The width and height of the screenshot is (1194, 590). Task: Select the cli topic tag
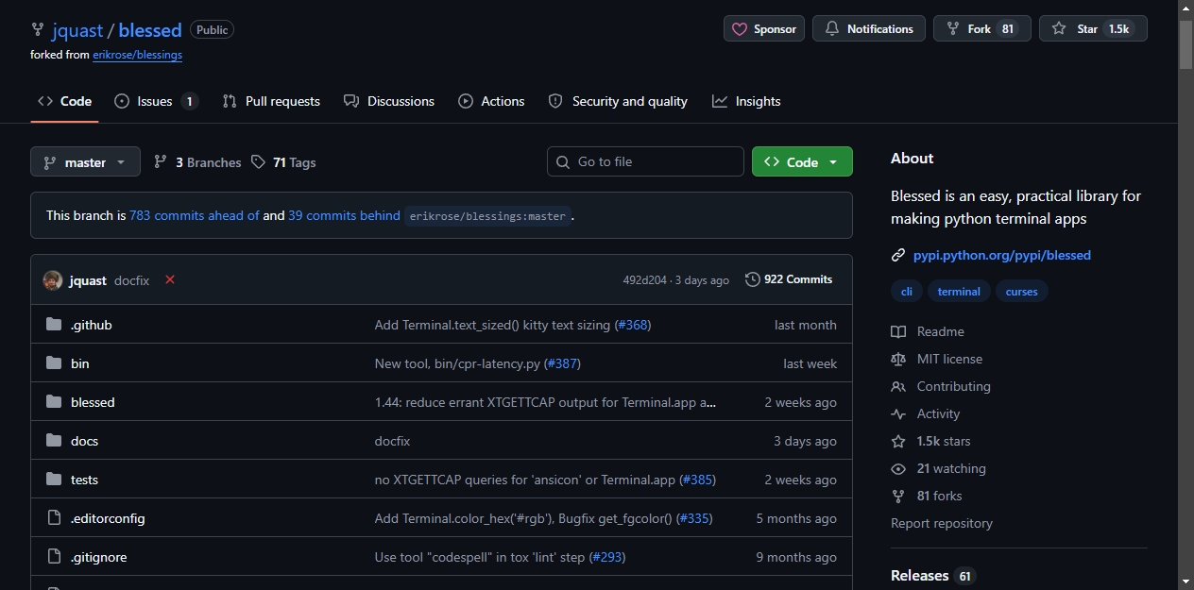pos(906,292)
